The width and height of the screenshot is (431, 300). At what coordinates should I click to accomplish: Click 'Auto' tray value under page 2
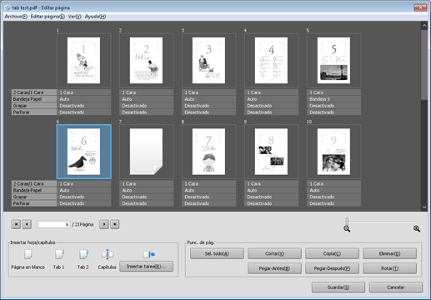(146, 99)
